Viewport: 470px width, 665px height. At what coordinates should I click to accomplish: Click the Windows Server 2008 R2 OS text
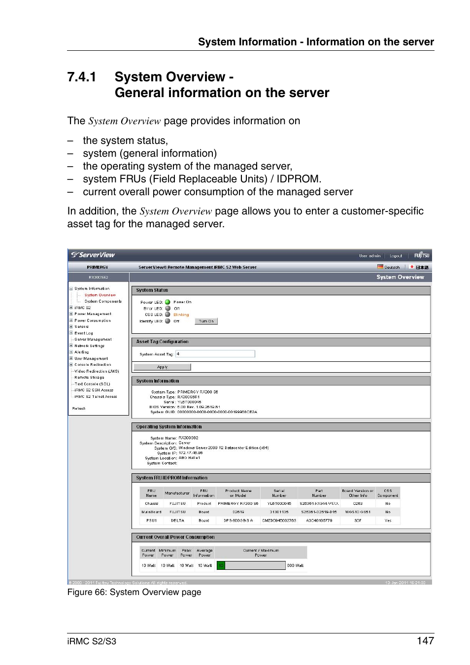(224, 448)
